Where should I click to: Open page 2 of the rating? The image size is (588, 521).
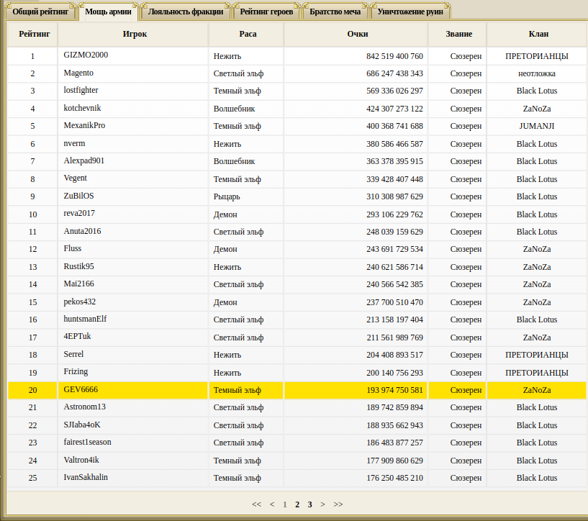[x=297, y=504]
